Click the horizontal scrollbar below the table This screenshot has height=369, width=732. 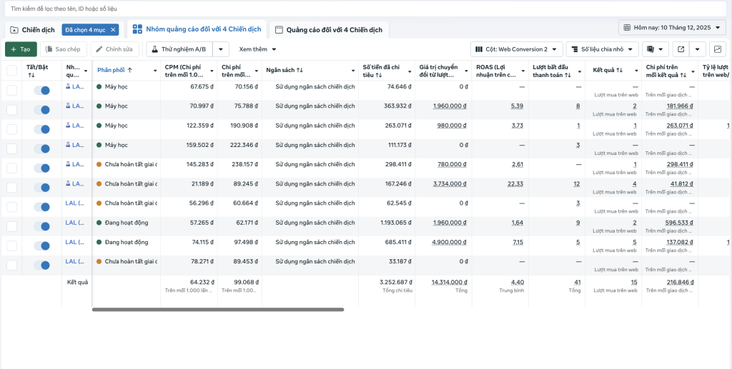(218, 309)
